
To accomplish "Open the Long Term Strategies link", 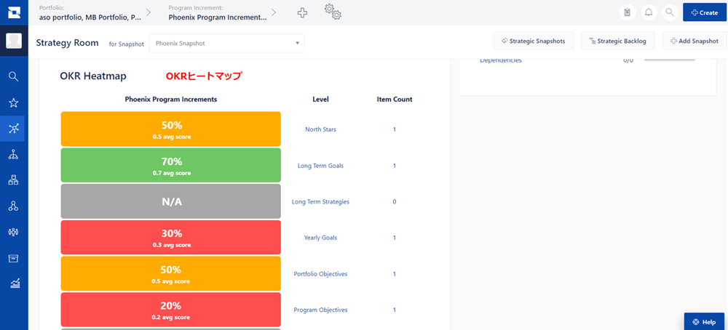I will click(320, 201).
